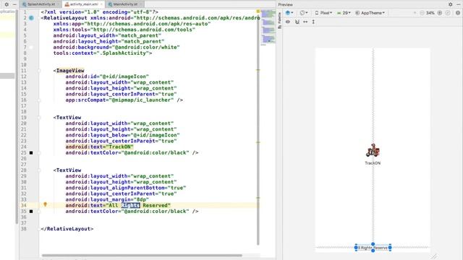Click the preview resize handle corner
Screen dimensions: 463x260
(434, 257)
